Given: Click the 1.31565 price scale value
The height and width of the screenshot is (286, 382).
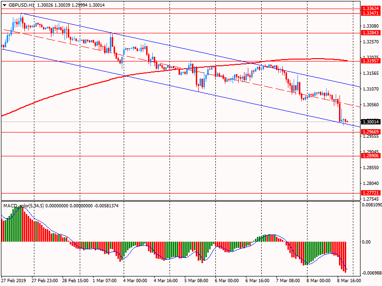Looking at the screenshot, I should click(371, 73).
